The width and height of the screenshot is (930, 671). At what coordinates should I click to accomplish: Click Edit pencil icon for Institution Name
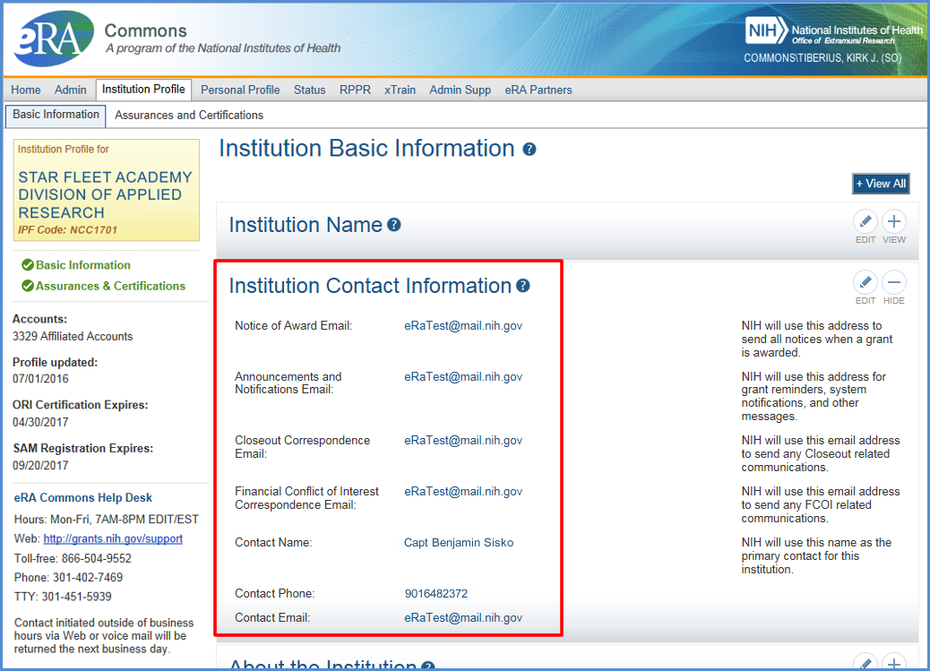[865, 222]
